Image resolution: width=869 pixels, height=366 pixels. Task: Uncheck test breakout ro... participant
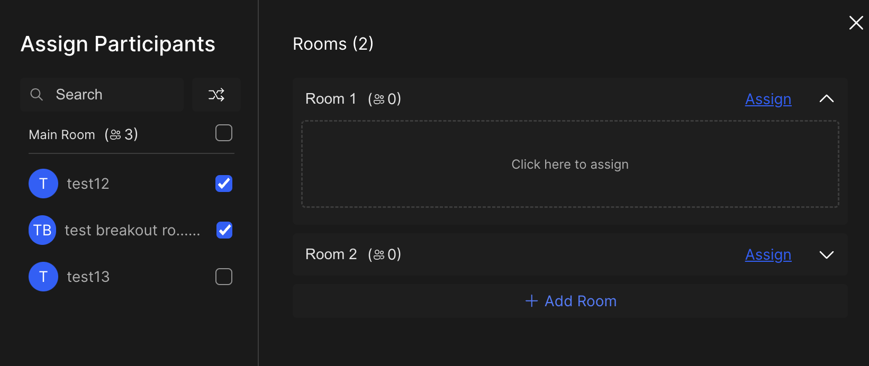(x=224, y=230)
